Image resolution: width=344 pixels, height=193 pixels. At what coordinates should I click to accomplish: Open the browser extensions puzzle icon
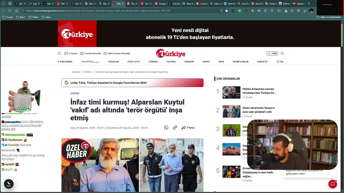272,11
